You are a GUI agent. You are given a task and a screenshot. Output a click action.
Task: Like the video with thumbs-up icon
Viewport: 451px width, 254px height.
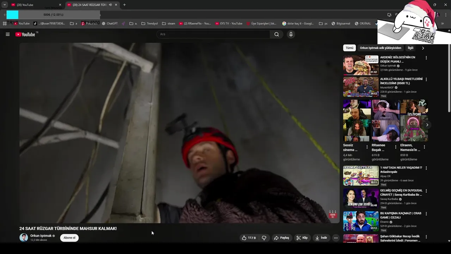(249, 238)
